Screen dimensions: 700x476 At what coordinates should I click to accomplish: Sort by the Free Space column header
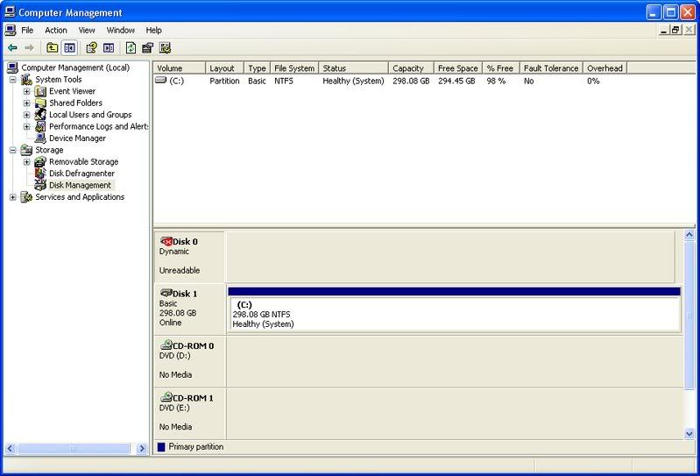pos(458,68)
